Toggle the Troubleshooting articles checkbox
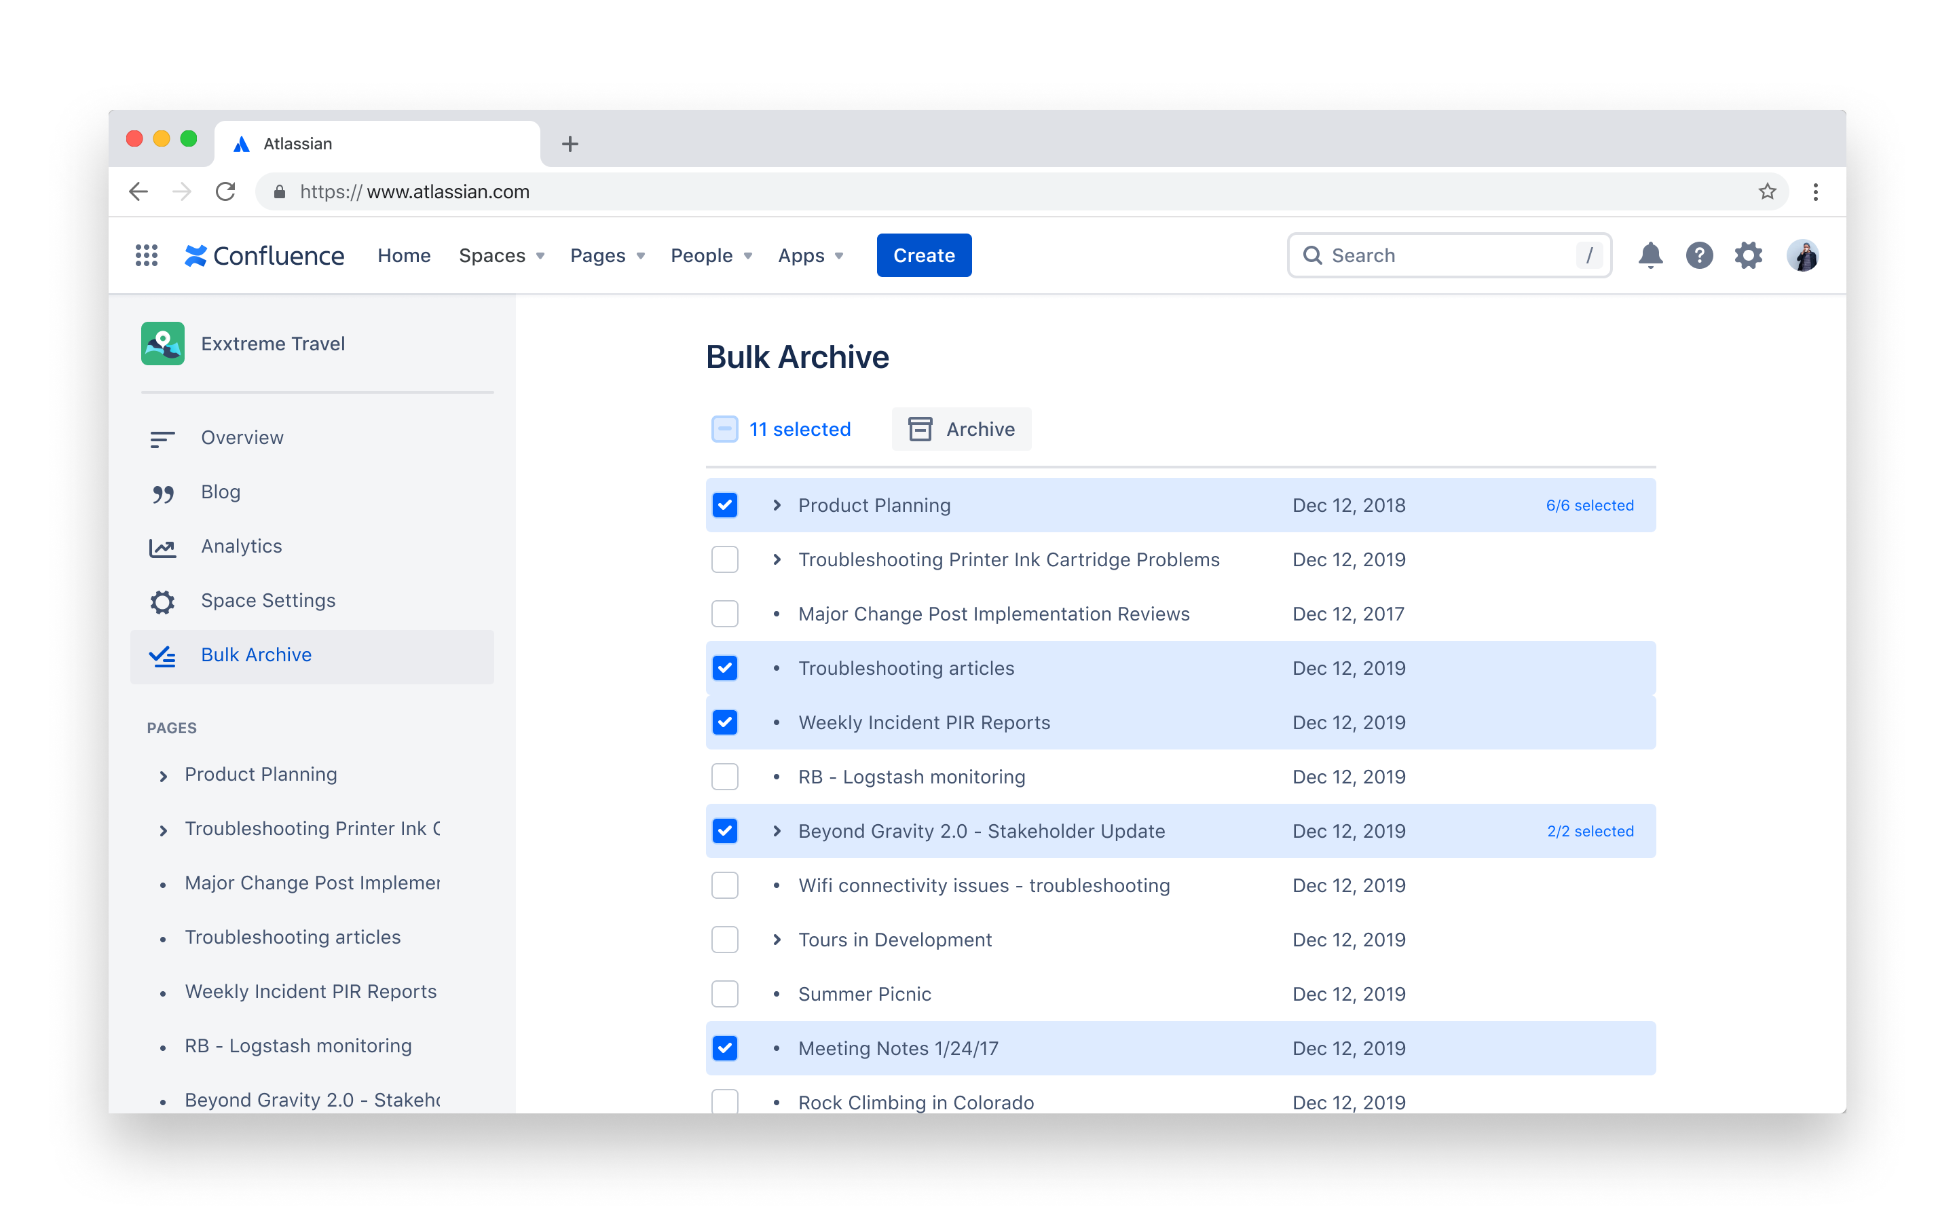The width and height of the screenshot is (1955, 1222). [x=726, y=669]
